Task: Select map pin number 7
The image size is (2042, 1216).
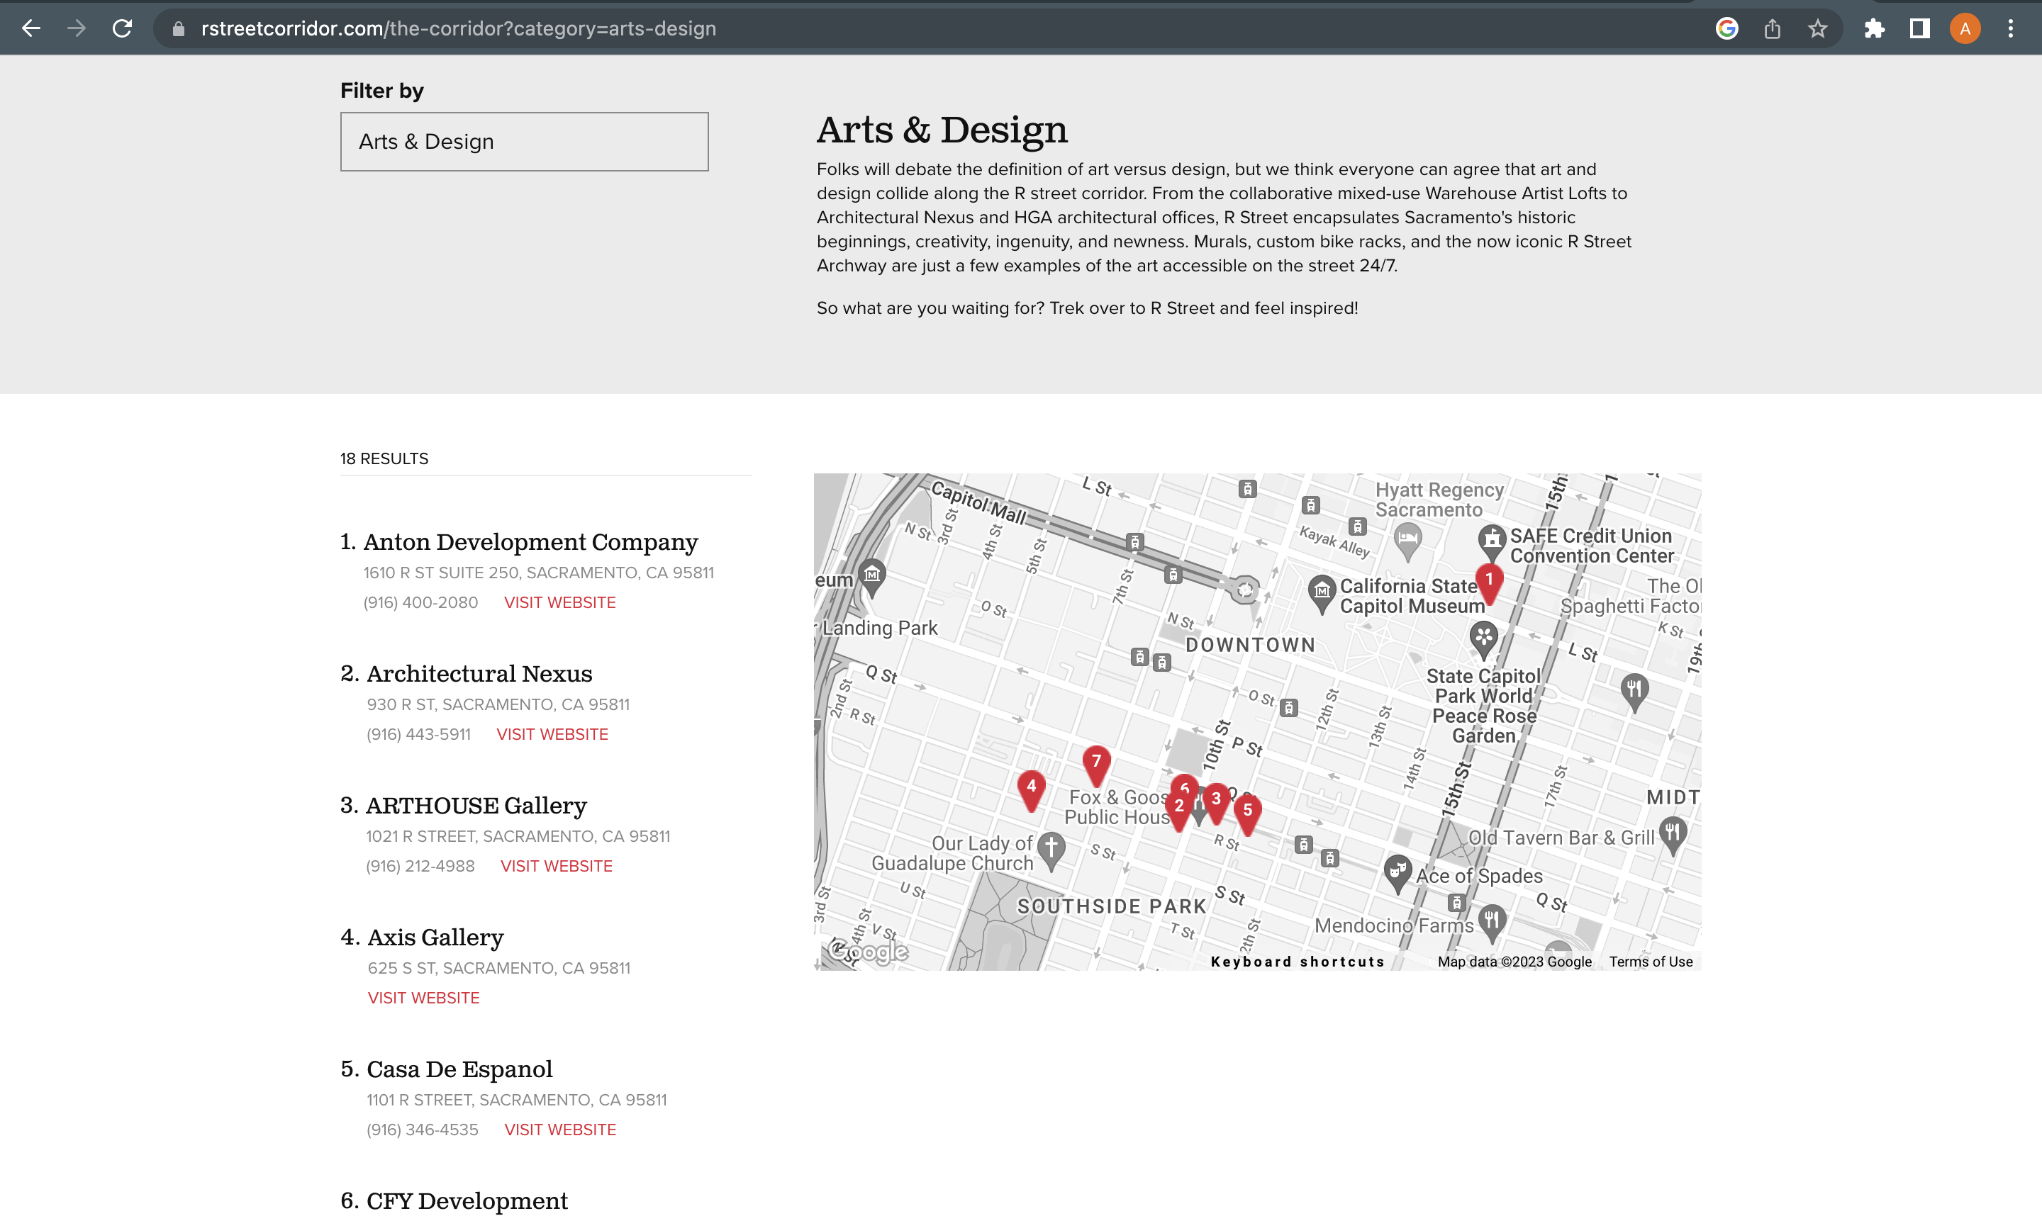Action: click(x=1096, y=765)
